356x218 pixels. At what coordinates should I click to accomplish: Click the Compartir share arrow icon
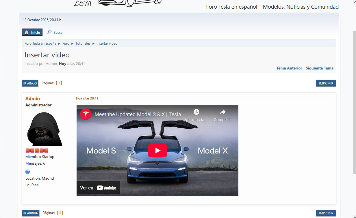(x=222, y=112)
